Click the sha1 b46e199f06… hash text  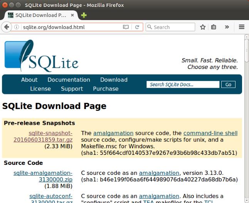click(160, 180)
